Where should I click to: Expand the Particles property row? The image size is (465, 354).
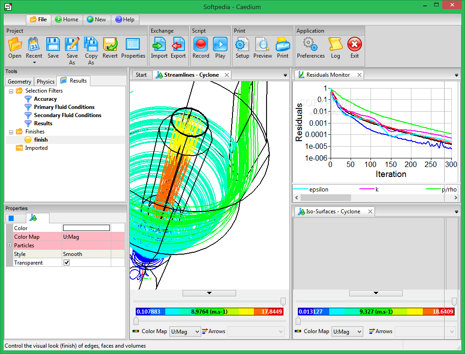tap(10, 246)
